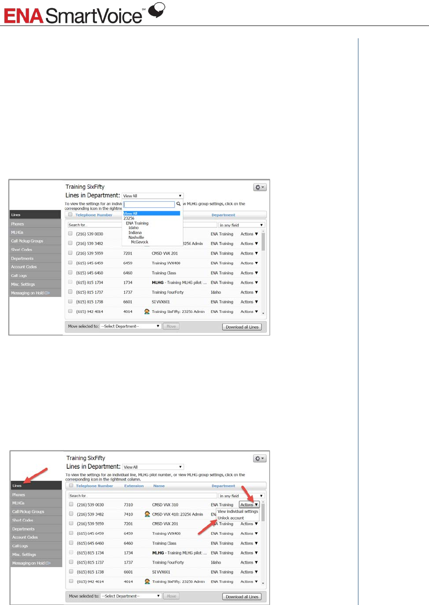Viewport: 429px width, 605px height.
Task: Open View All department dropdown in Unlock-account screenshot
Action: (x=153, y=467)
